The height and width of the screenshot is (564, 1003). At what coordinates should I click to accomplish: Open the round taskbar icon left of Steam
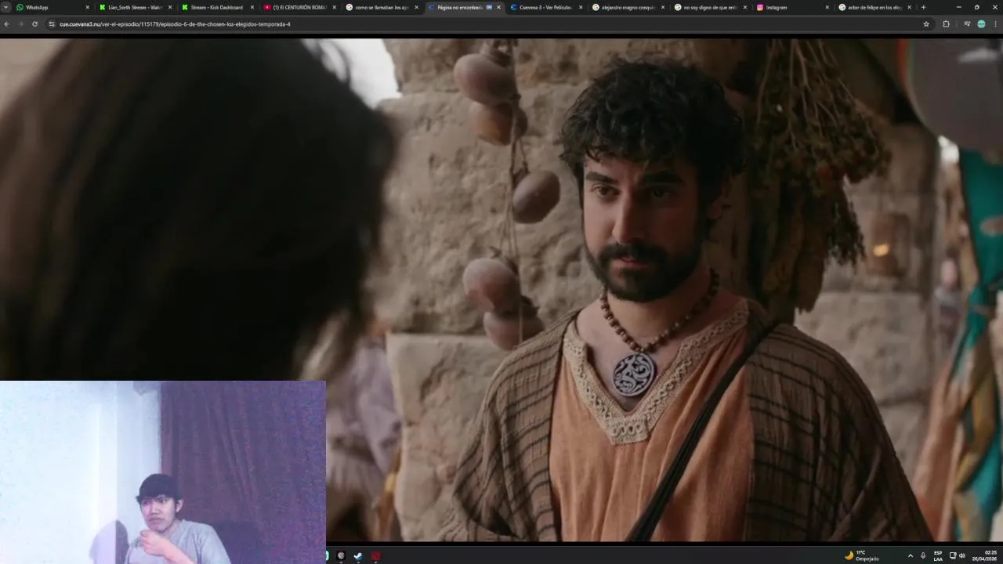point(341,556)
